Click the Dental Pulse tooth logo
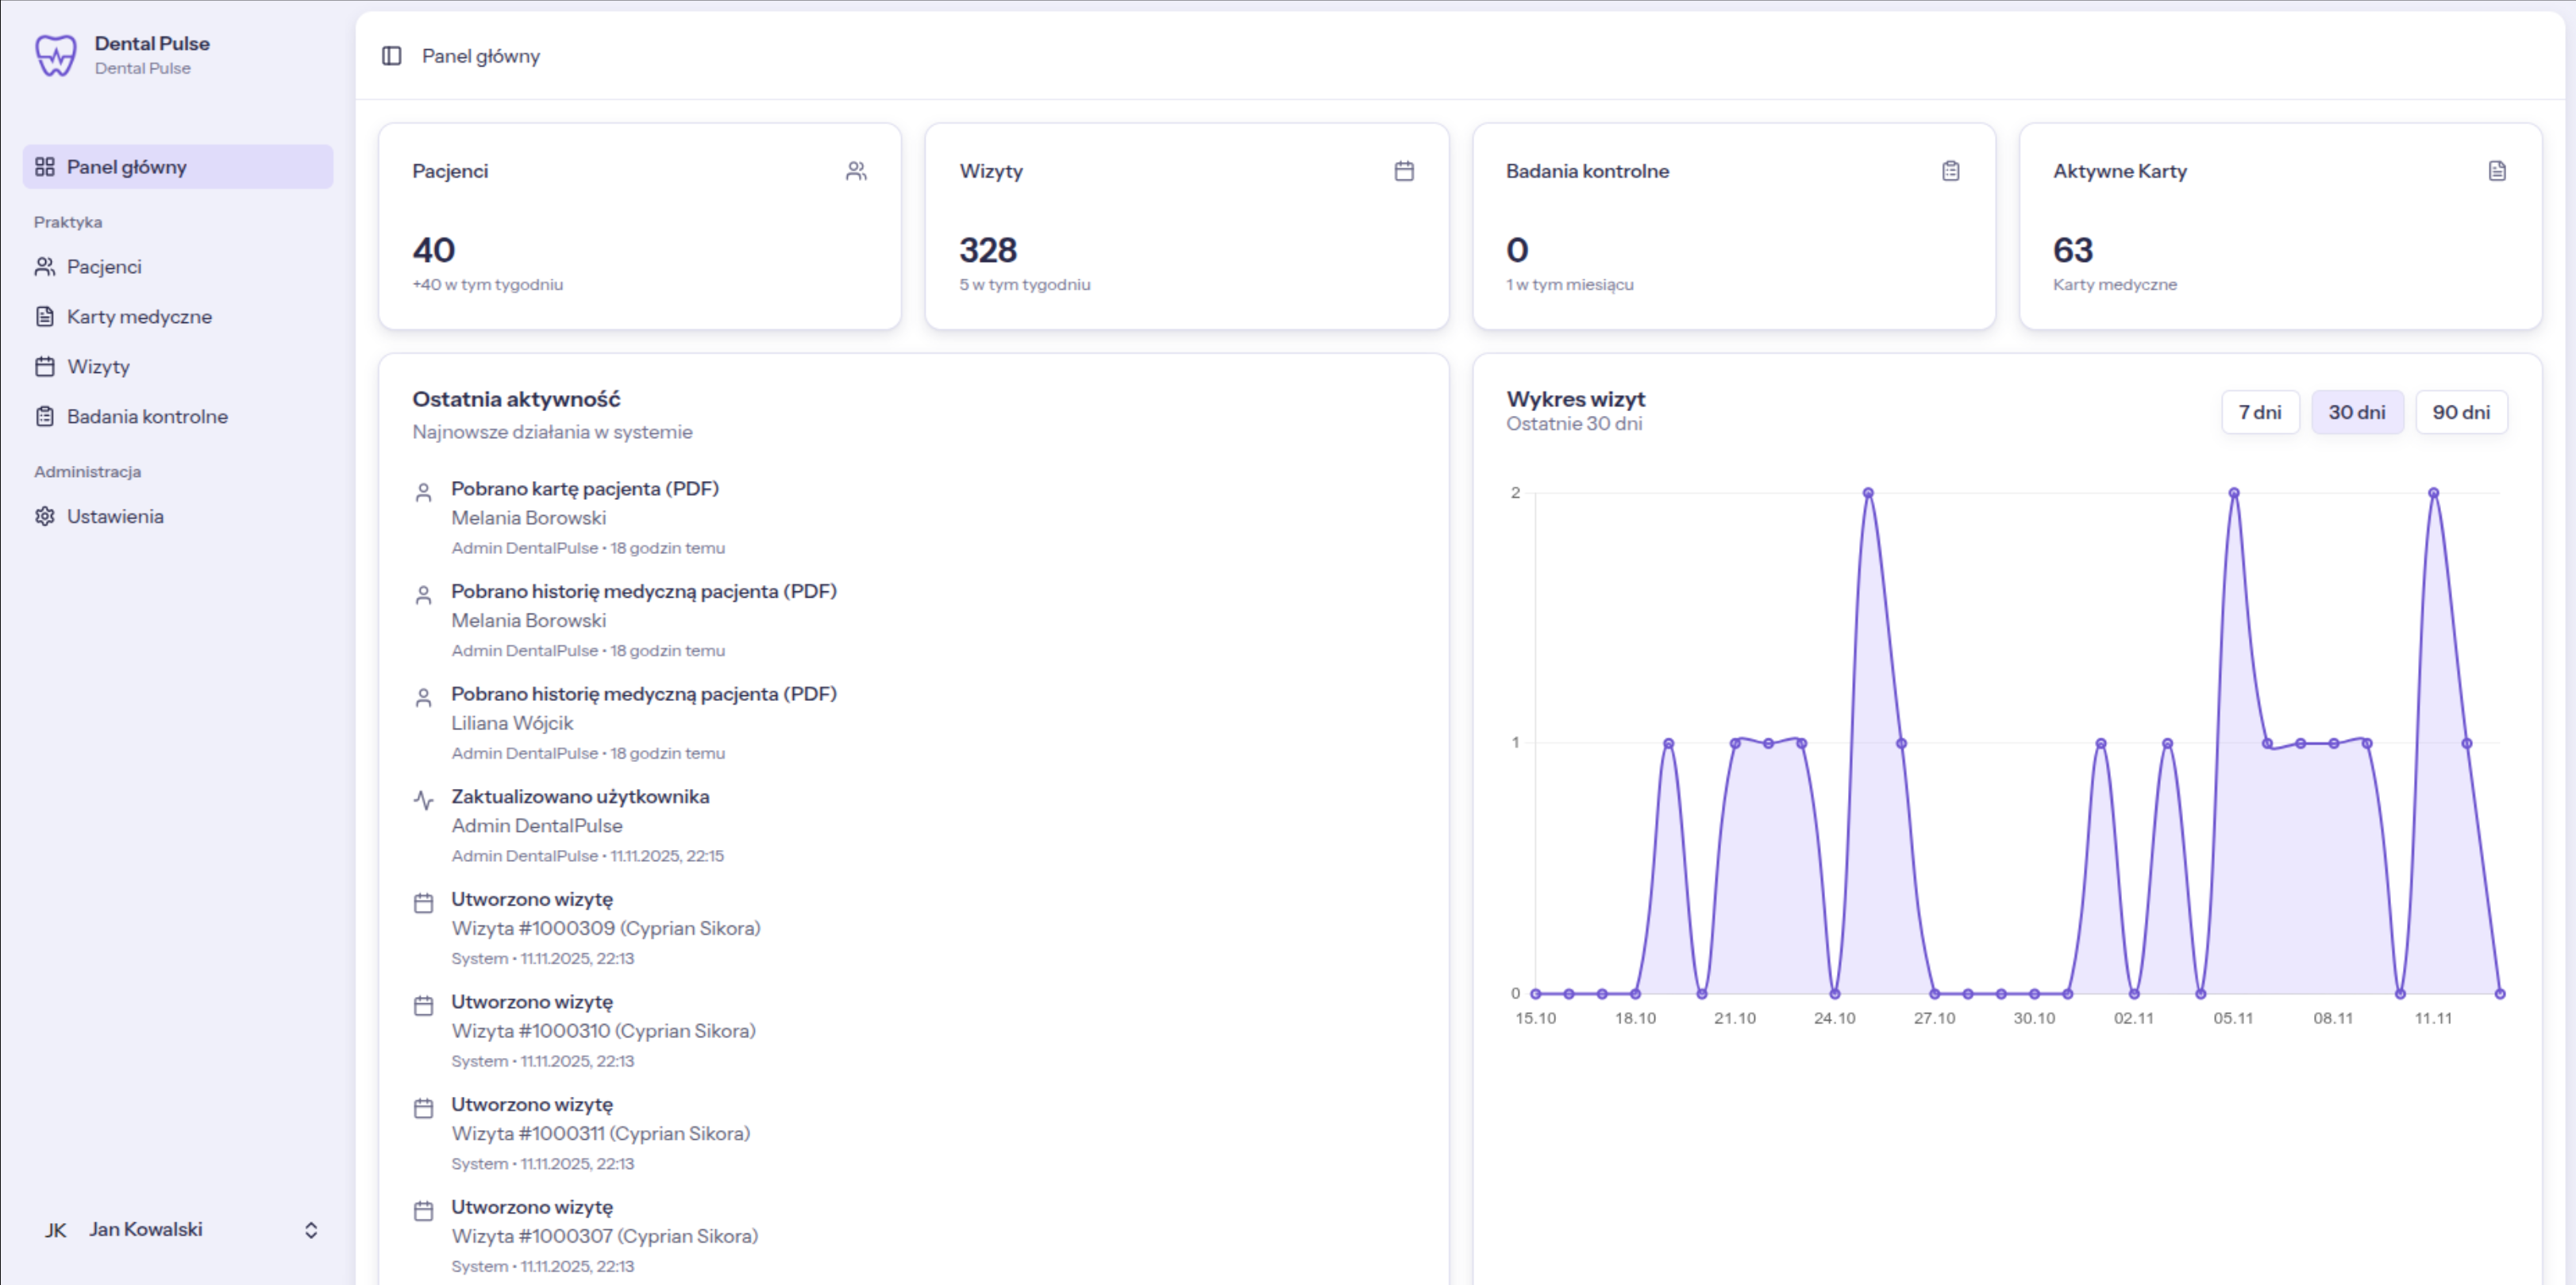The width and height of the screenshot is (2576, 1285). click(55, 55)
